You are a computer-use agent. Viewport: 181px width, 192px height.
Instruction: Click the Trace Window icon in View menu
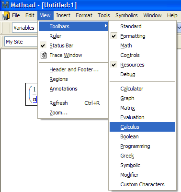pyautogui.click(x=44, y=55)
